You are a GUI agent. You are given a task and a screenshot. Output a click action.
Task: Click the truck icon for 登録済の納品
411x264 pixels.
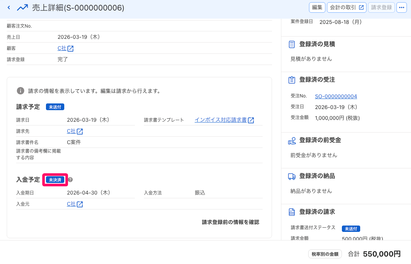pos(292,176)
